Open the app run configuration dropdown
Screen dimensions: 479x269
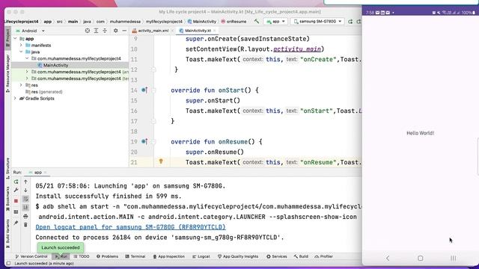coord(275,22)
